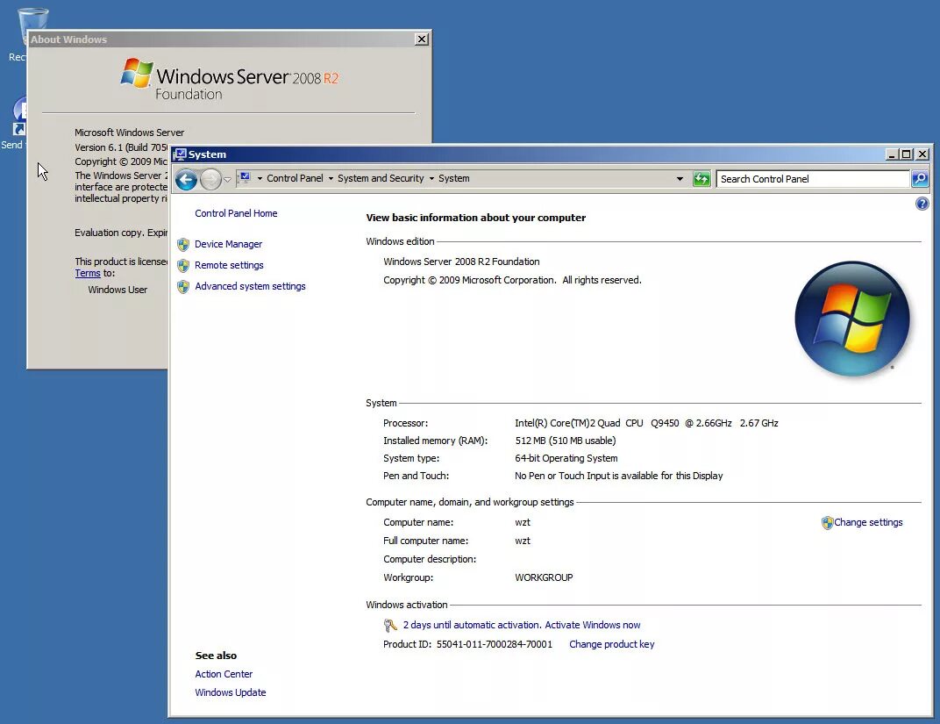Screen dimensions: 940x724
Task: Click shield icon beside Advanced system settings
Action: pos(183,287)
